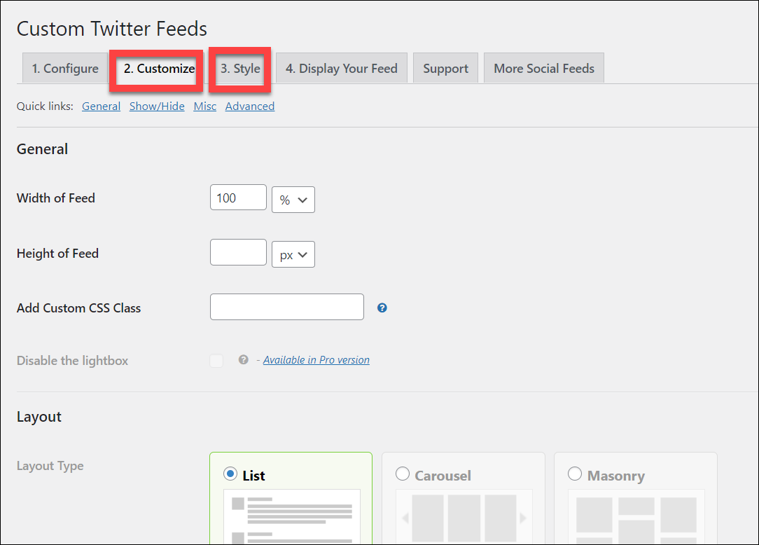Click the Add Custom CSS Class label

click(79, 308)
